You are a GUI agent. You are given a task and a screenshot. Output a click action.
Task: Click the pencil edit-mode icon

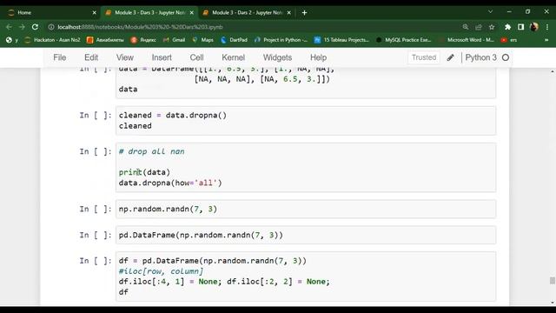(x=450, y=57)
